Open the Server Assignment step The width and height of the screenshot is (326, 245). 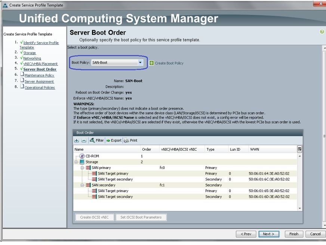(x=39, y=82)
